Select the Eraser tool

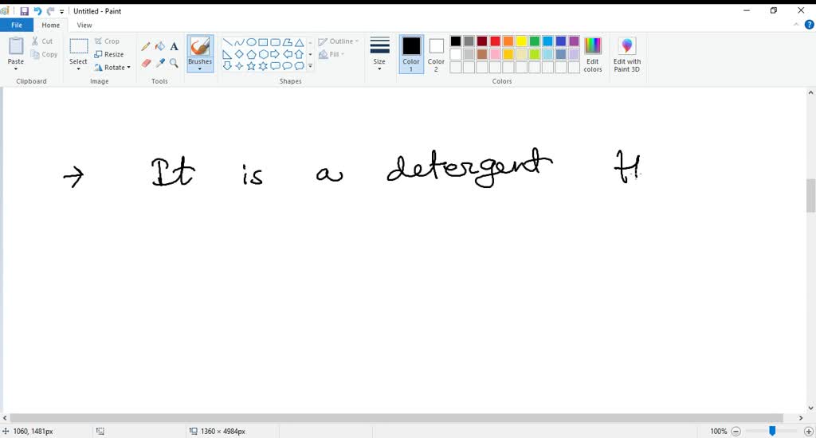click(x=146, y=63)
